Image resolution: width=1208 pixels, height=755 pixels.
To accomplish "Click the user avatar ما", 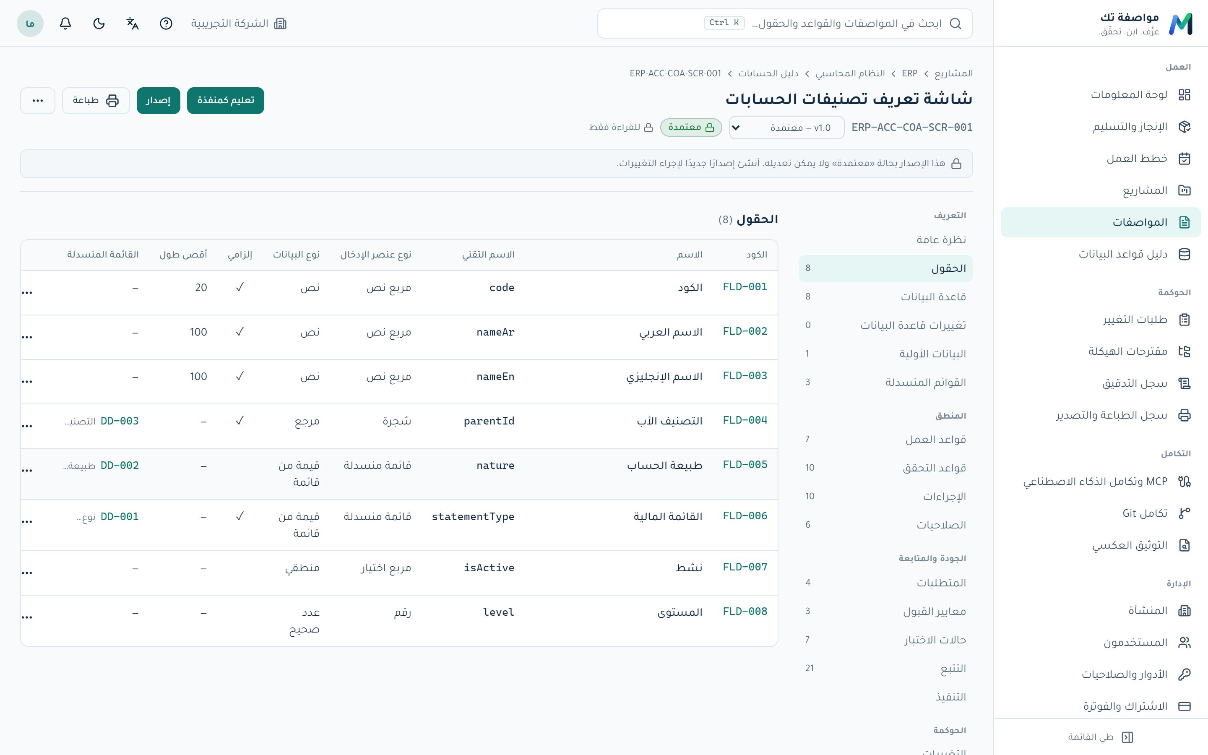I will (x=30, y=23).
